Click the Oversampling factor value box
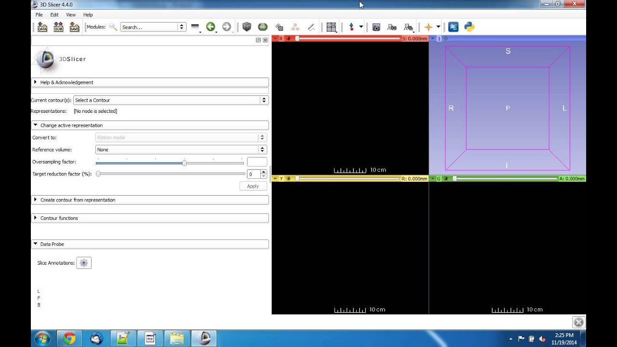The width and height of the screenshot is (617, 347). pyautogui.click(x=257, y=162)
